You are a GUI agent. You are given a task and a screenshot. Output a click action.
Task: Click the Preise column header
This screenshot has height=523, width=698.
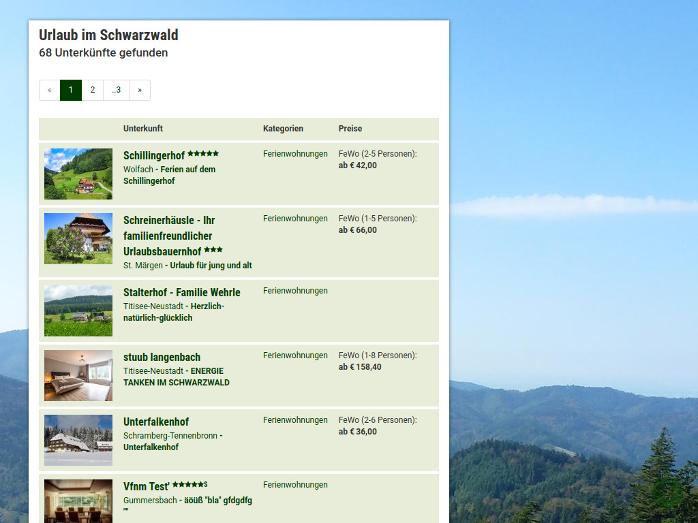coord(350,129)
